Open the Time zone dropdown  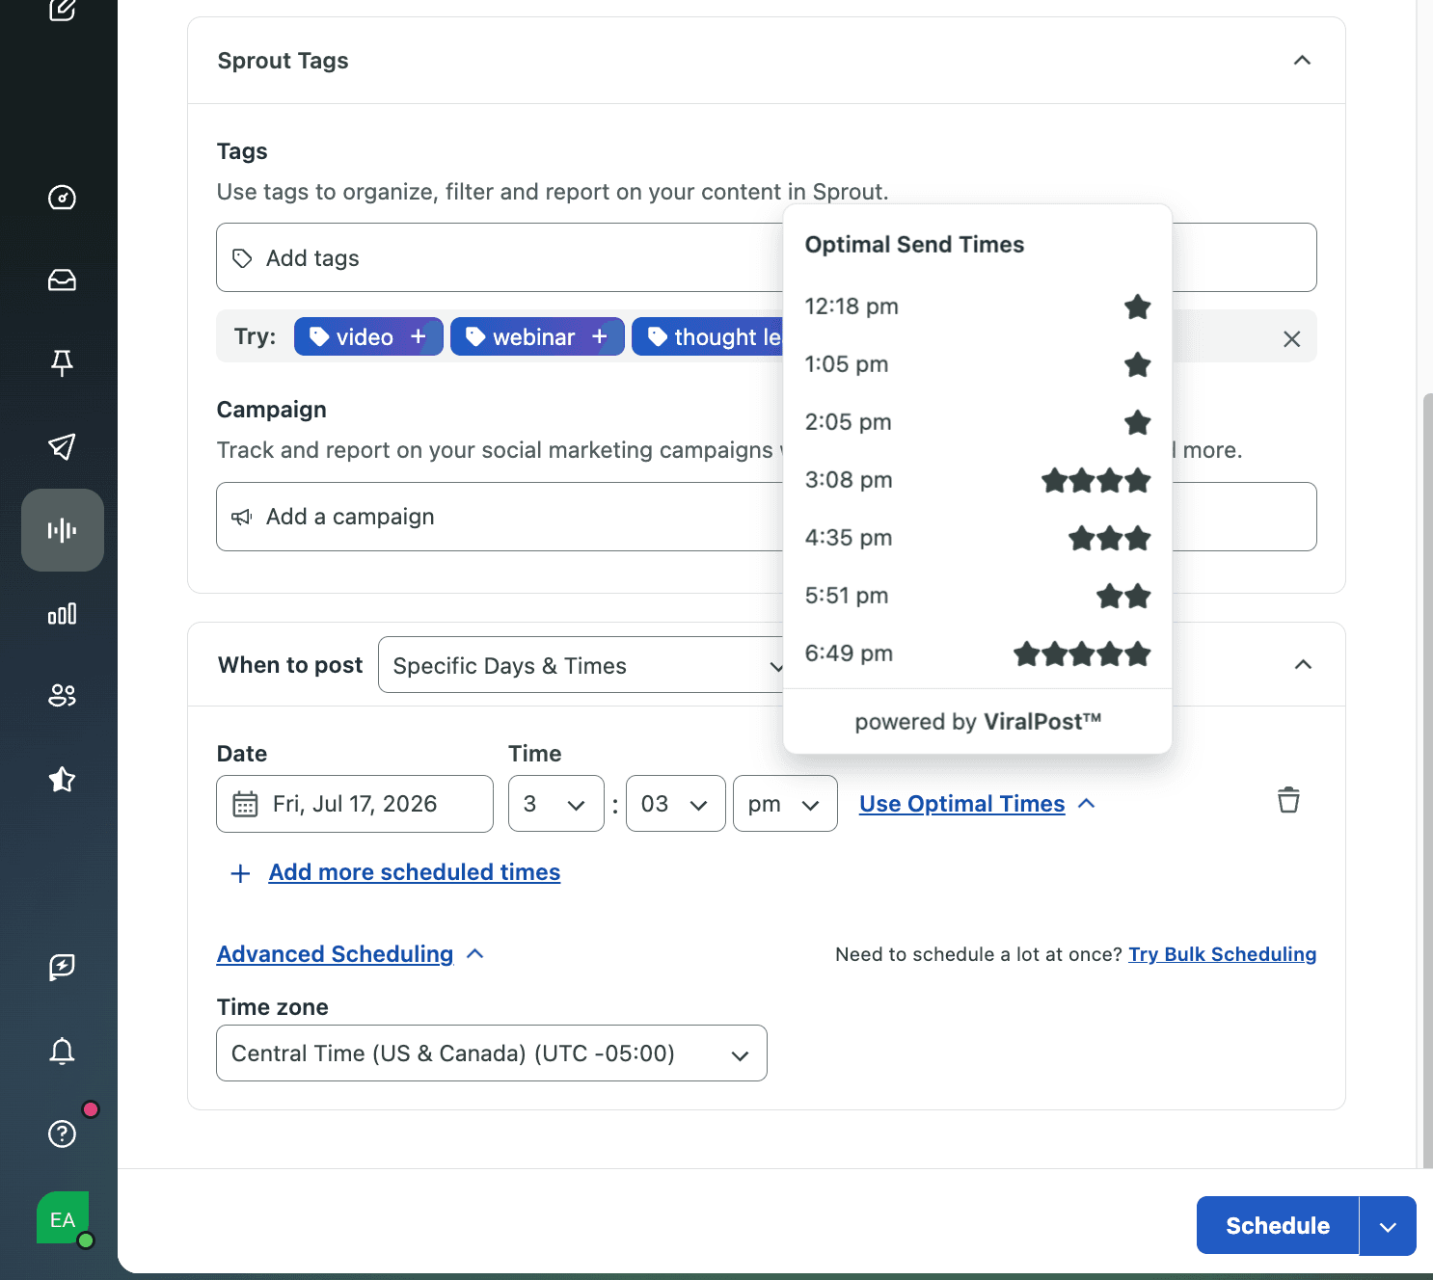492,1053
